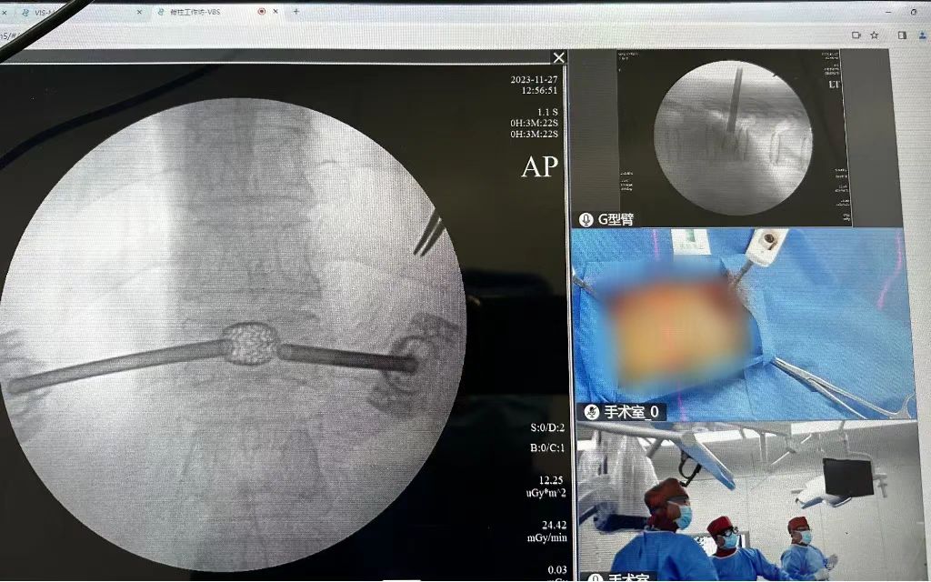Minimize the browser window
Viewport: 931px width, 582px height.
889,12
